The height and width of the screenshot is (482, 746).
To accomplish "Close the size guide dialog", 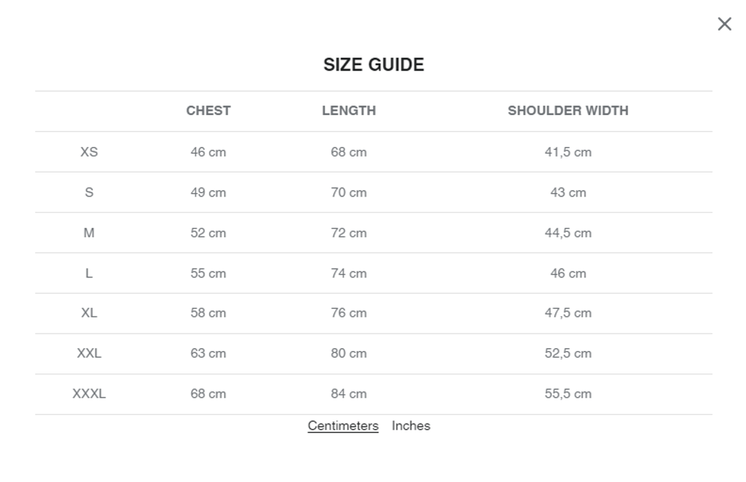I will [x=724, y=23].
